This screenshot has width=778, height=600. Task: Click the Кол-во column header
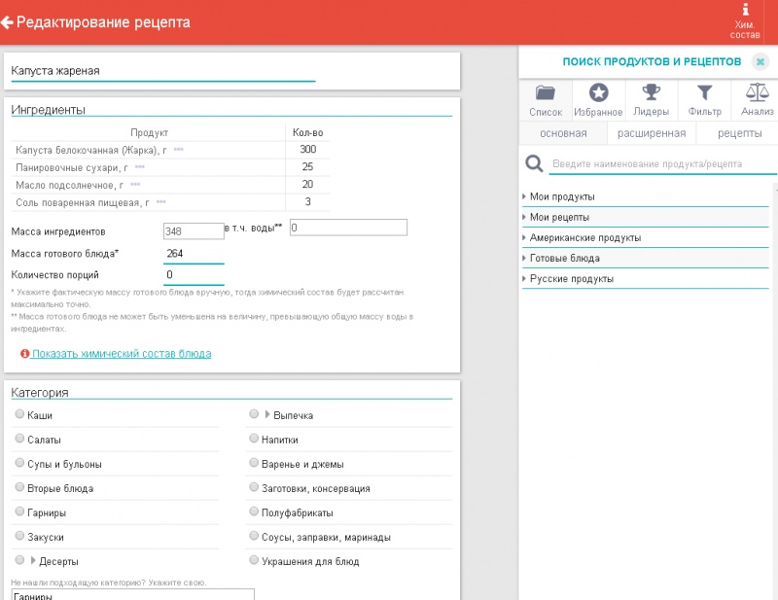coord(307,132)
